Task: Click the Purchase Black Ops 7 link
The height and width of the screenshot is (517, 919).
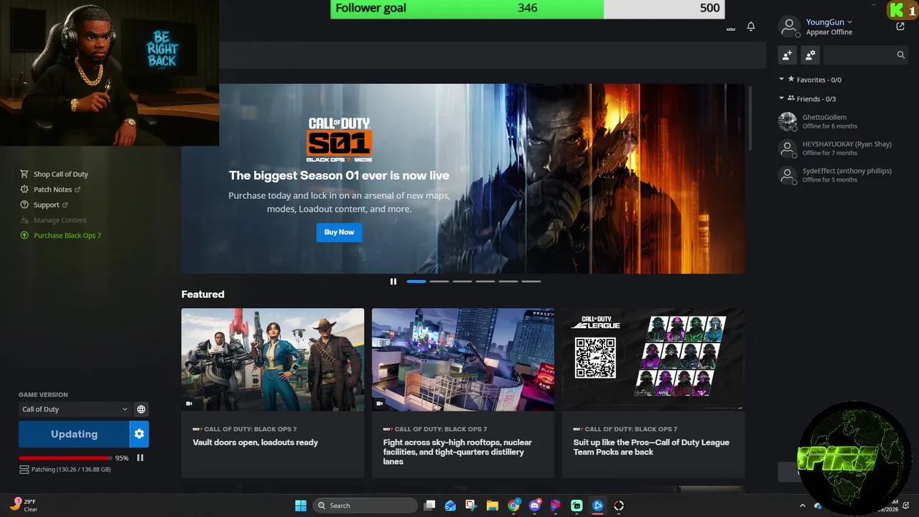Action: [67, 236]
